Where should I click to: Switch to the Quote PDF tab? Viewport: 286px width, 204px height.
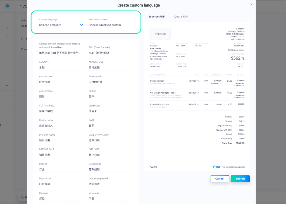[181, 17]
